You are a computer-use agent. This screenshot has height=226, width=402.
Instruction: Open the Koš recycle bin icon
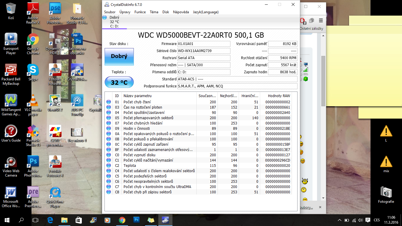pos(11,11)
